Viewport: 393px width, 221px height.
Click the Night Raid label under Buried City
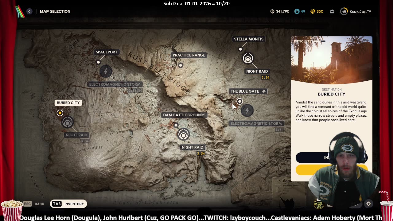[76, 135]
